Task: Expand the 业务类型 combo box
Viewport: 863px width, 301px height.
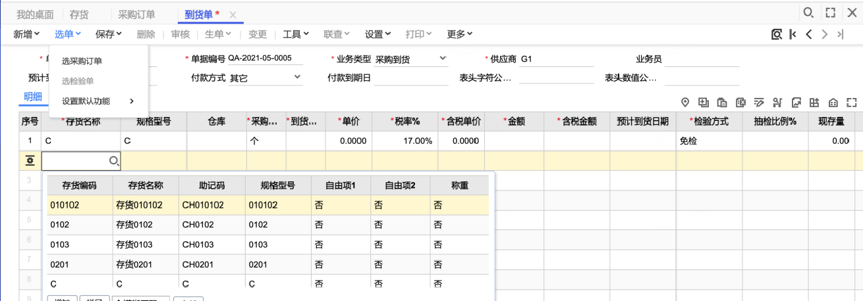Action: pyautogui.click(x=442, y=58)
